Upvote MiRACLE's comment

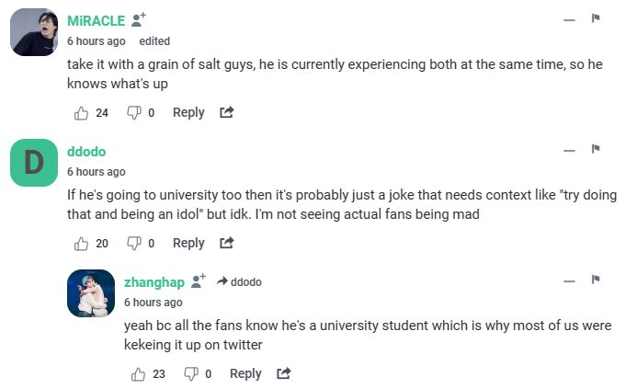click(81, 113)
